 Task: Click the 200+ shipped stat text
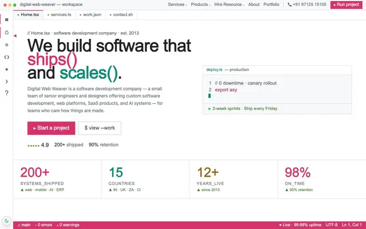tap(69, 145)
